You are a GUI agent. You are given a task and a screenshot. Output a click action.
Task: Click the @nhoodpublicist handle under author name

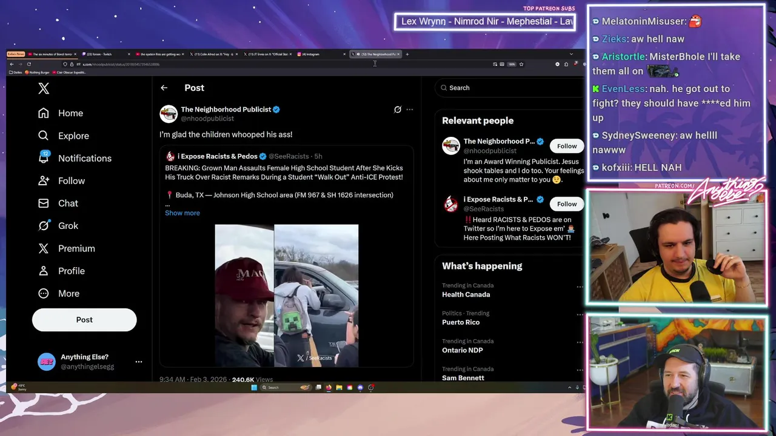tap(207, 119)
